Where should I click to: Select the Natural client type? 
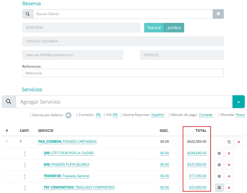click(x=154, y=28)
